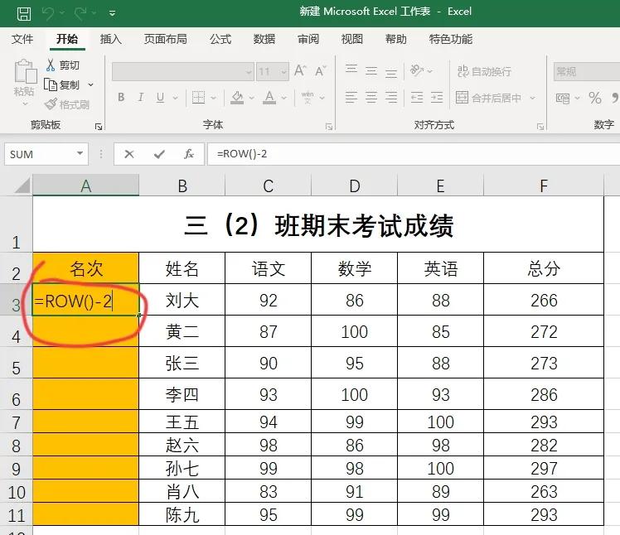The height and width of the screenshot is (535, 620).
Task: Toggle Bold formatting
Action: pyautogui.click(x=121, y=97)
